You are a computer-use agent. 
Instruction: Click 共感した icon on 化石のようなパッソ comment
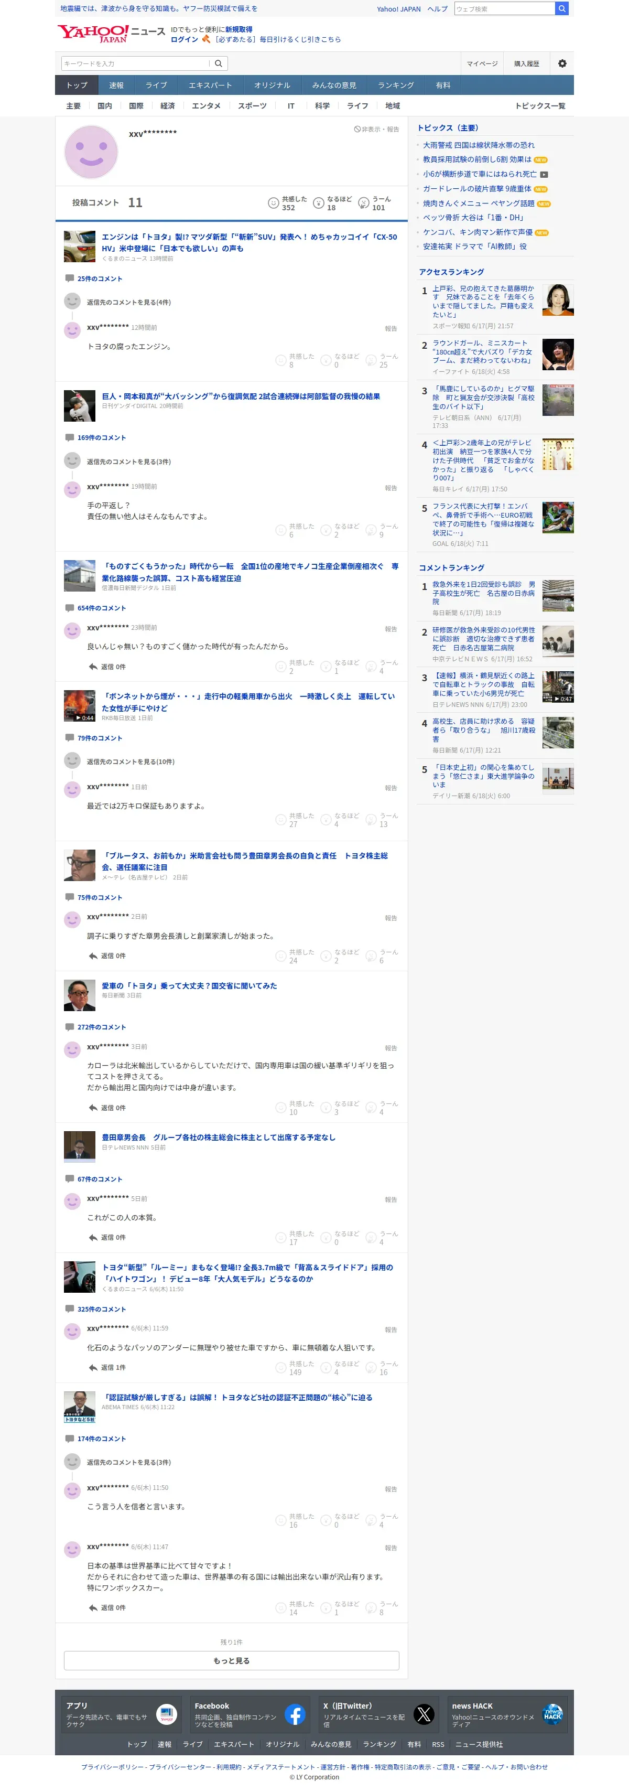coord(281,1368)
